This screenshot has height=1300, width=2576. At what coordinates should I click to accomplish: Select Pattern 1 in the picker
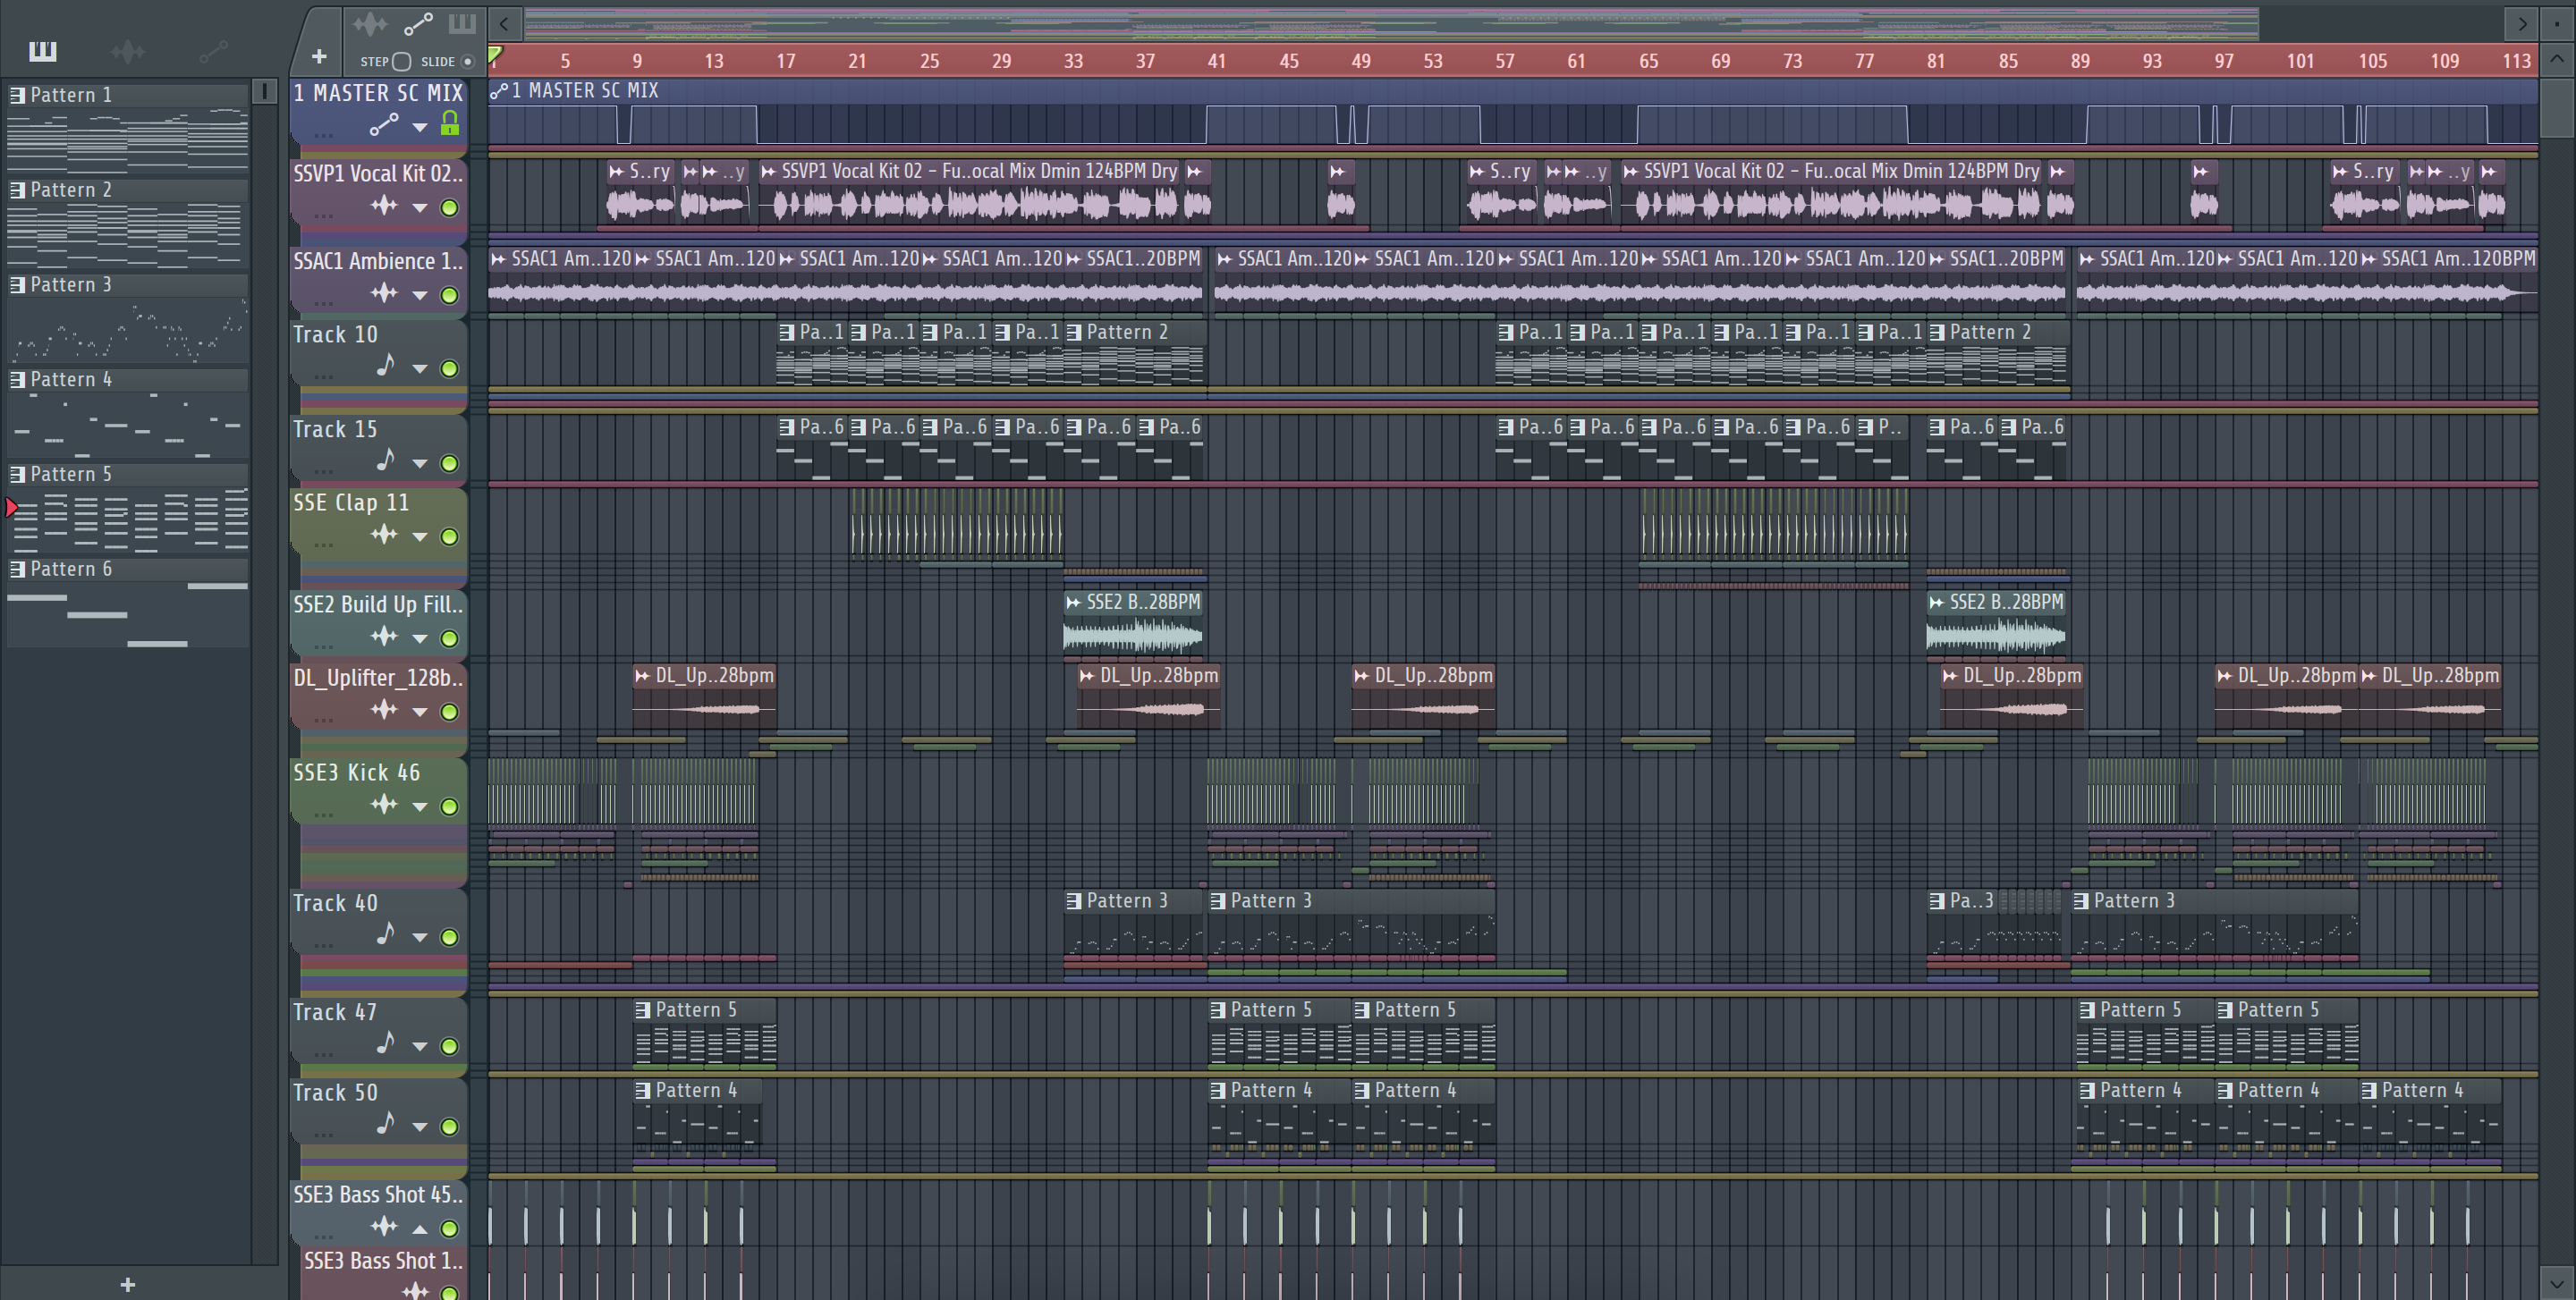(x=127, y=127)
